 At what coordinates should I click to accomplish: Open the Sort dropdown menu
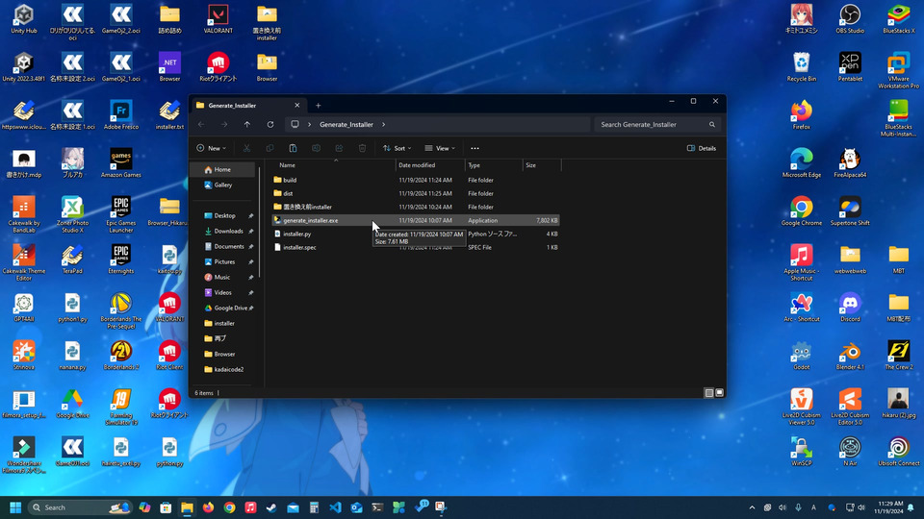398,148
